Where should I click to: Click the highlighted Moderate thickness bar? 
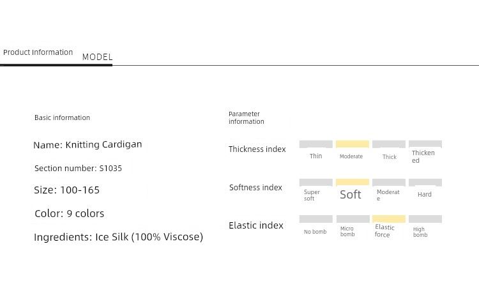(x=353, y=144)
